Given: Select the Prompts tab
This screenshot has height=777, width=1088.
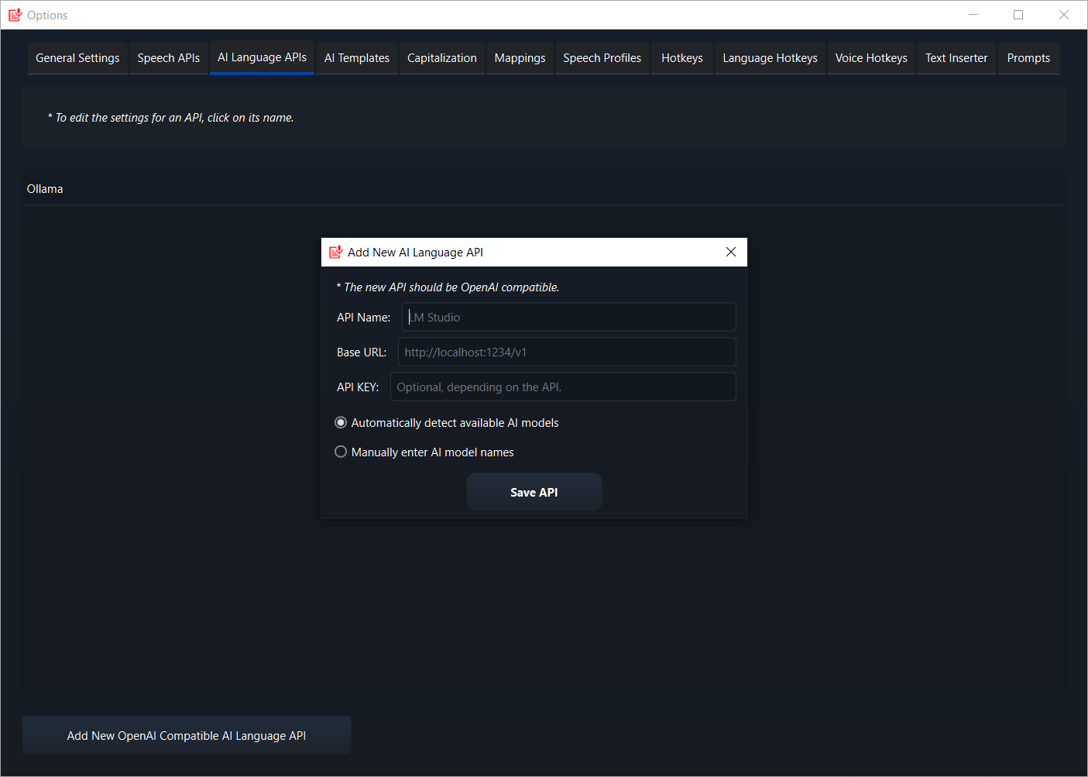Looking at the screenshot, I should point(1028,57).
